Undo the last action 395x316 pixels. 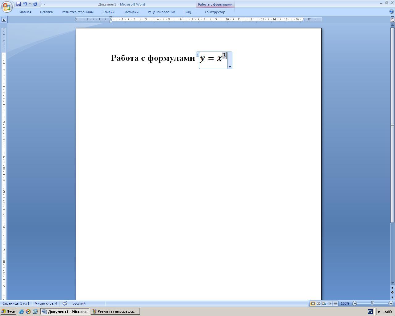coord(25,4)
